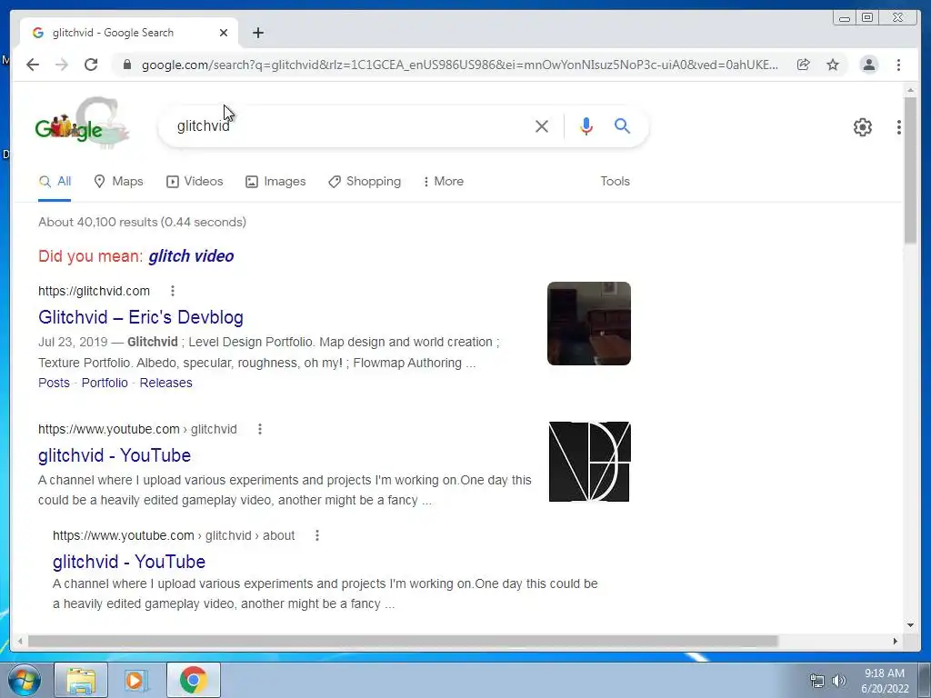Open 'glitchvid - YouTube' about page result
This screenshot has height=698, width=931.
point(129,562)
